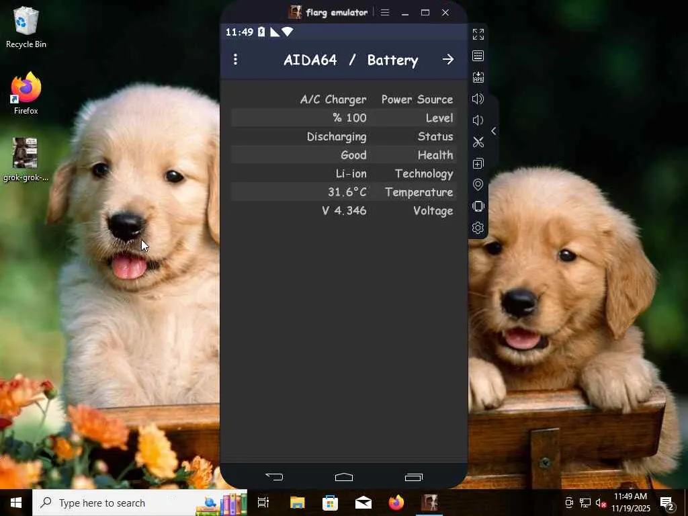Open multi-instance manager plus icon
The height and width of the screenshot is (516, 688).
click(478, 163)
